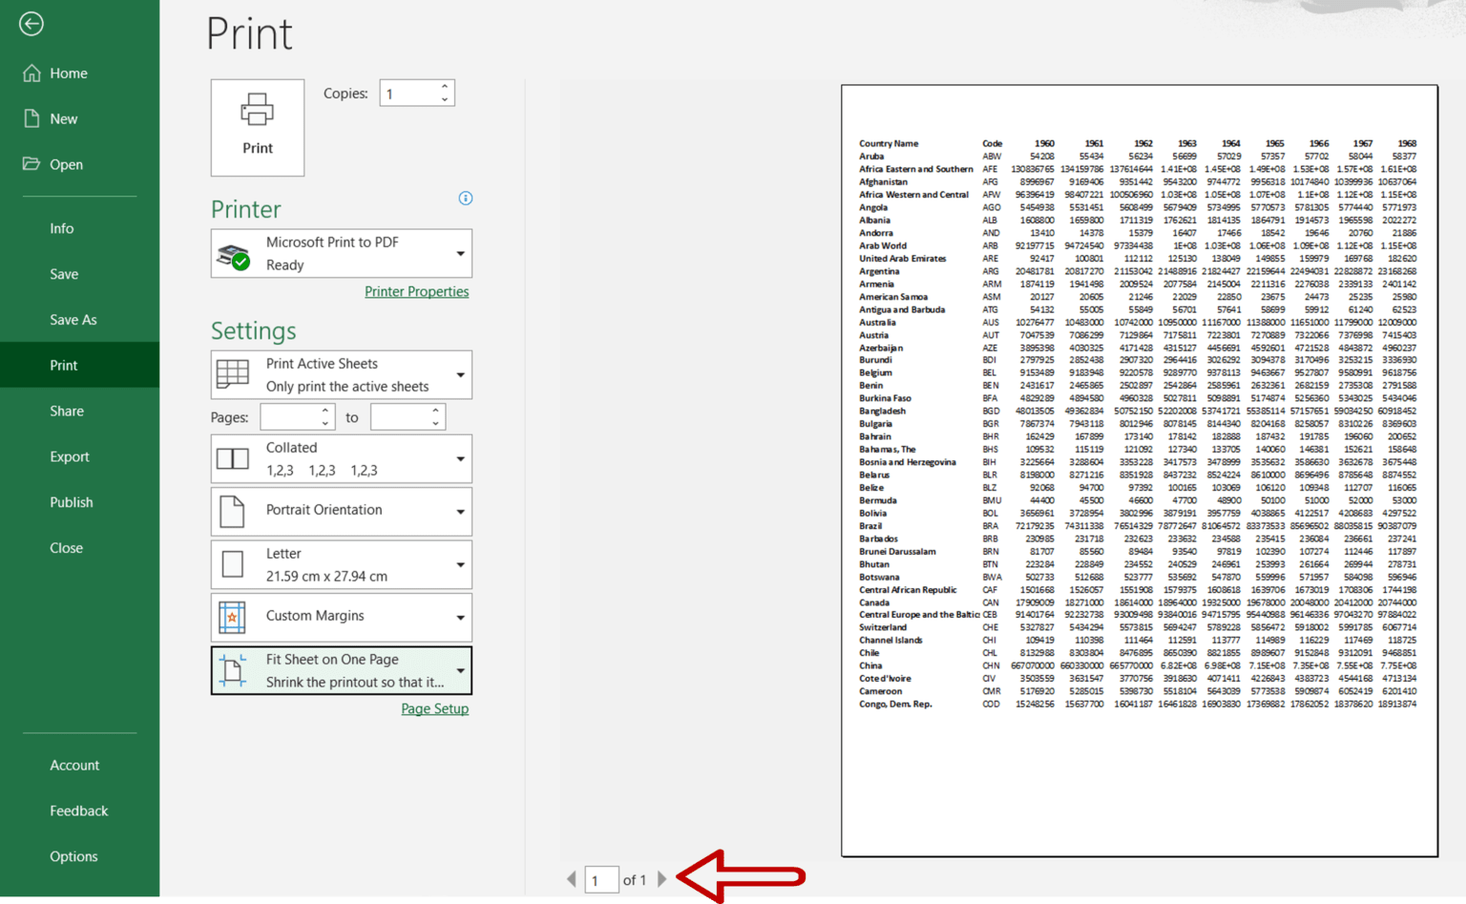This screenshot has height=904, width=1466.
Task: Click the Pages starting page field
Action: [291, 416]
